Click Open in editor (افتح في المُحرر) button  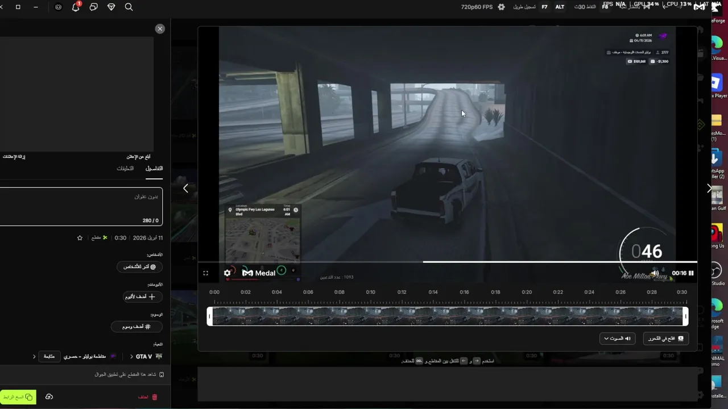(x=666, y=339)
